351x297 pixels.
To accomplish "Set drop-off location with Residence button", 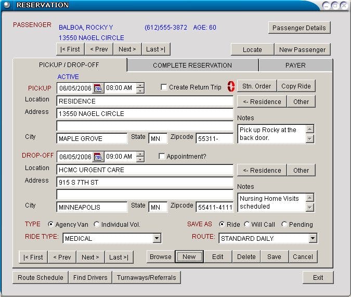I will (262, 171).
